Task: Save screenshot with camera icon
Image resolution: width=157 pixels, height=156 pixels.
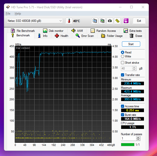Action: 110,21
